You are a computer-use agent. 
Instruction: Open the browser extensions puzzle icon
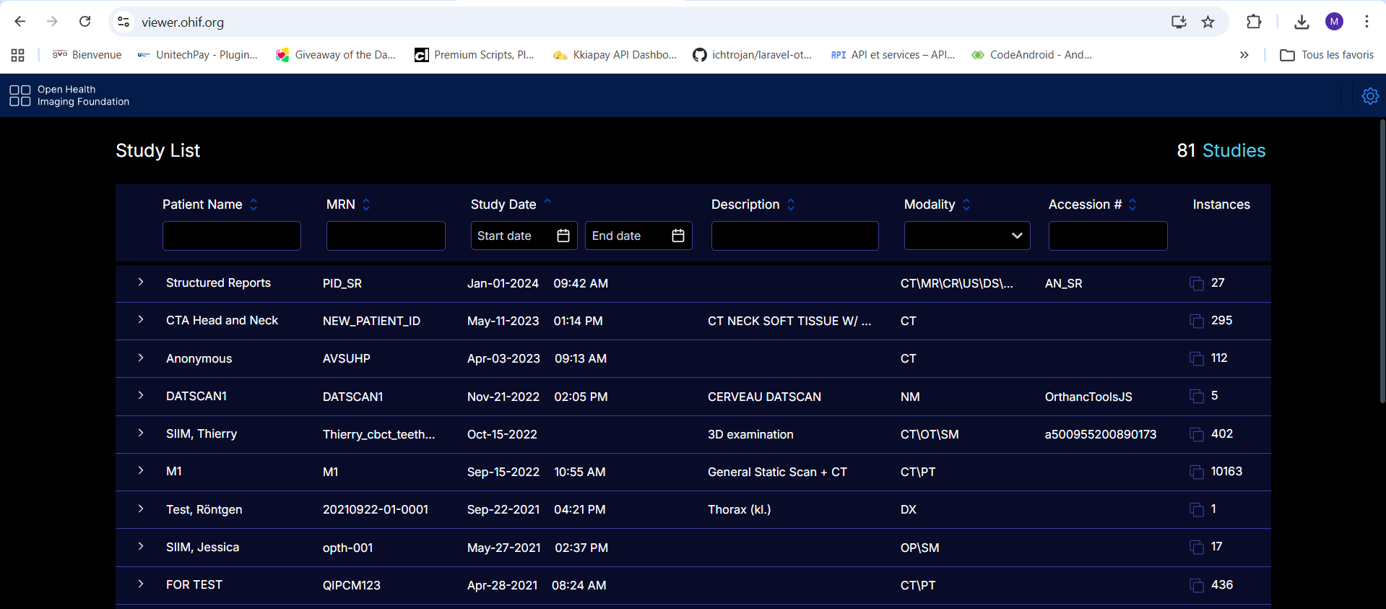1254,22
